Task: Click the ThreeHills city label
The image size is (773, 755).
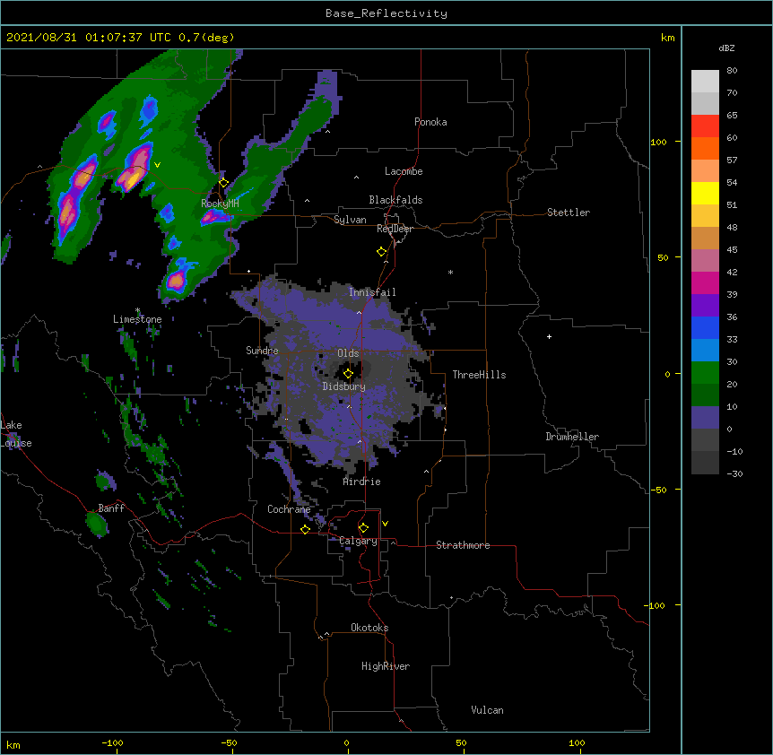Action: [x=479, y=375]
